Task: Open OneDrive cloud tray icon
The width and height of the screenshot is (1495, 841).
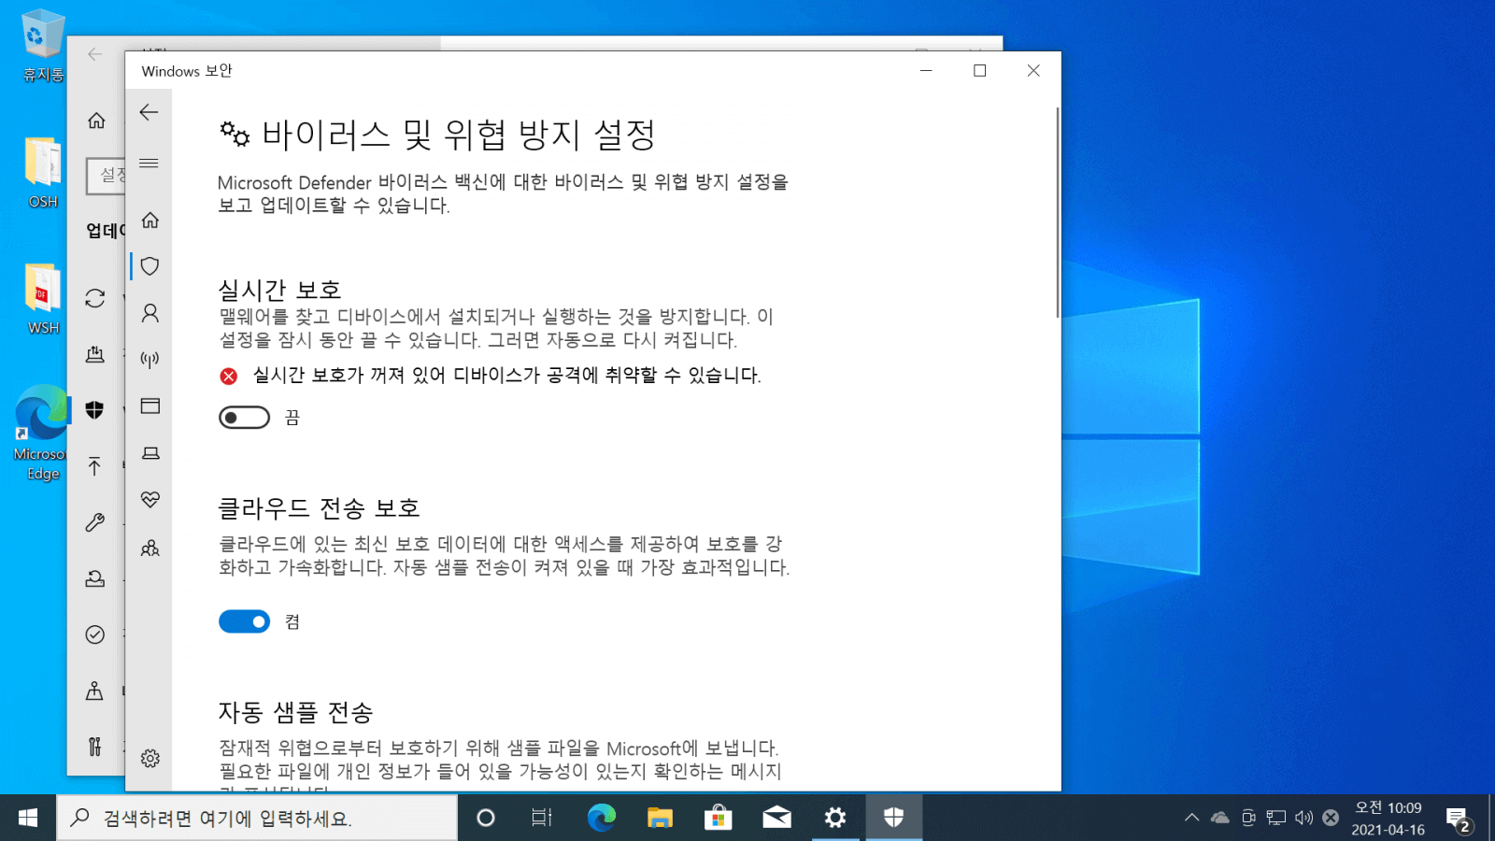Action: (1220, 818)
